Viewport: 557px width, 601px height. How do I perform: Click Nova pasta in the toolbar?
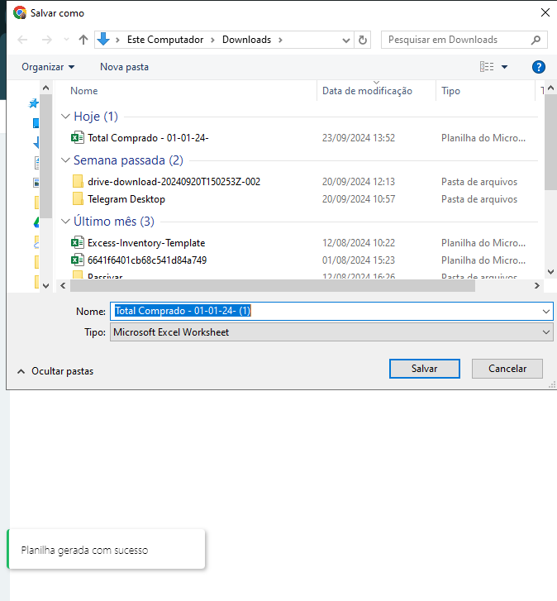[x=124, y=67]
